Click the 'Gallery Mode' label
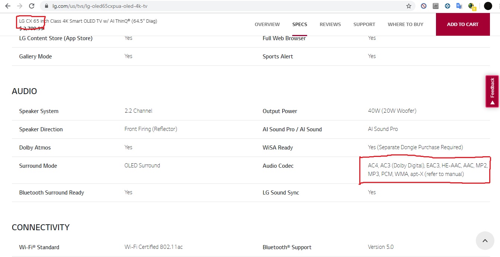Screen dimensions: 500x257 (35, 57)
